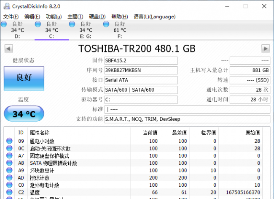274x199 pixels.
Task: Click the raw value 167505166370
Action: click(243, 193)
